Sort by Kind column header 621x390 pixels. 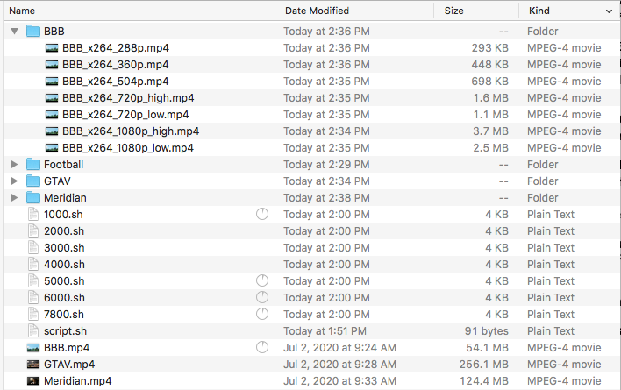[539, 11]
